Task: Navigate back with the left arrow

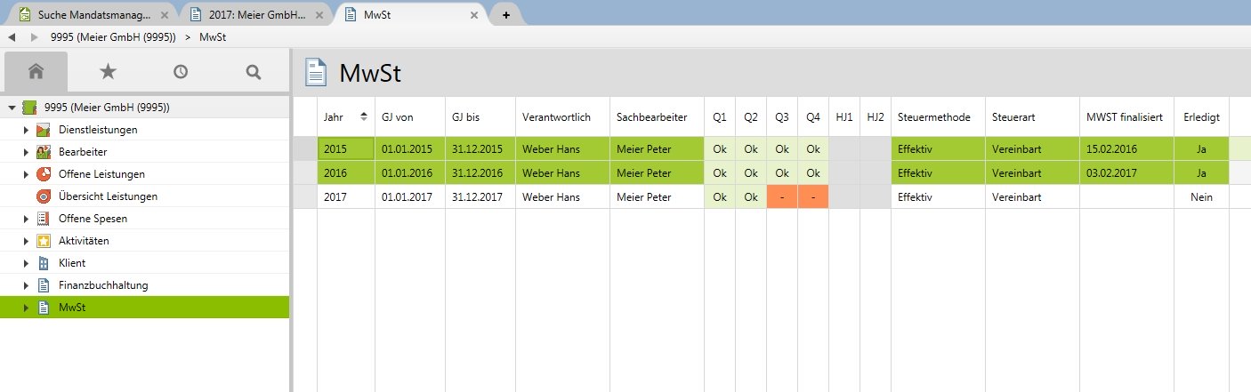Action: [x=12, y=37]
